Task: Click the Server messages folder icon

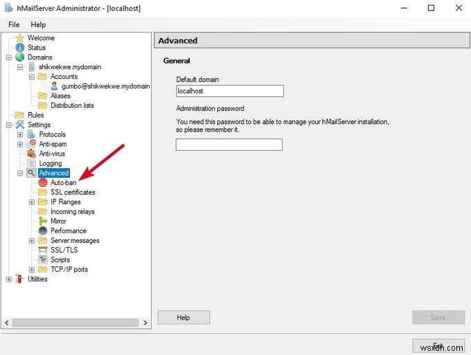Action: pos(43,240)
